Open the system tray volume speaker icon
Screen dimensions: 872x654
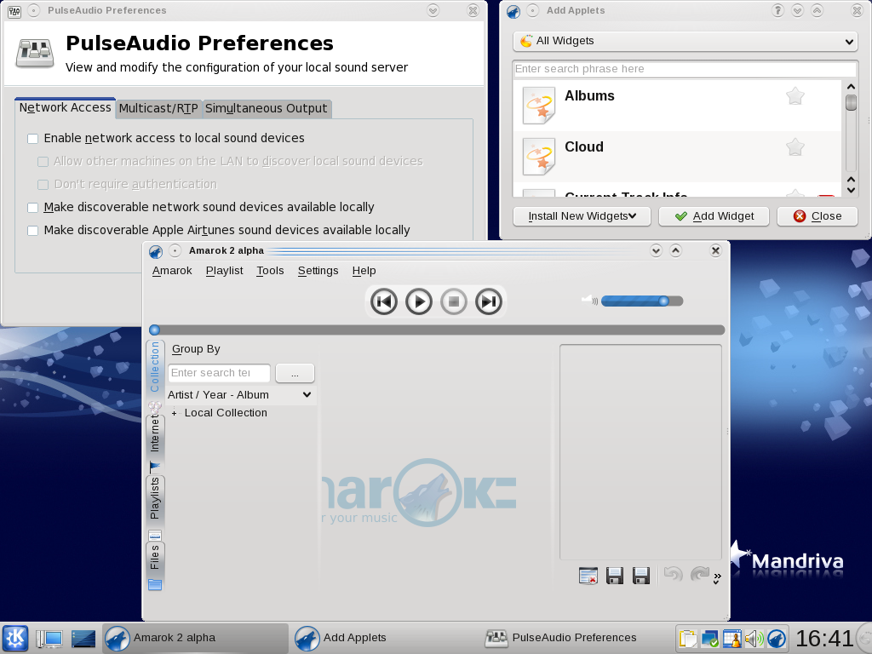[754, 639]
